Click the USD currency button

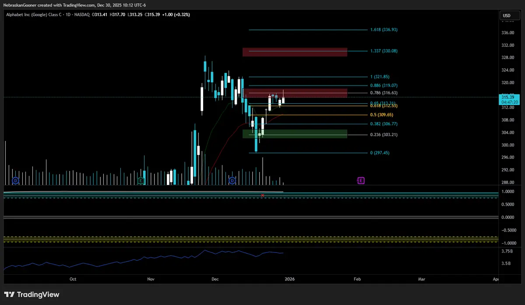[510, 15]
